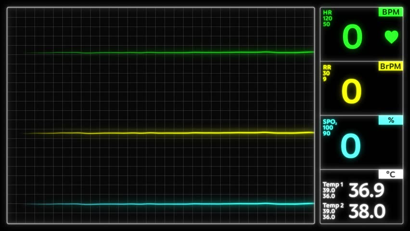Click the yellow BrPM unit label

[x=391, y=66]
